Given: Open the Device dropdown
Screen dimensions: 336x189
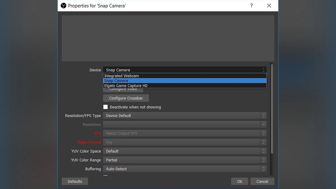Looking at the screenshot, I should pyautogui.click(x=185, y=70).
